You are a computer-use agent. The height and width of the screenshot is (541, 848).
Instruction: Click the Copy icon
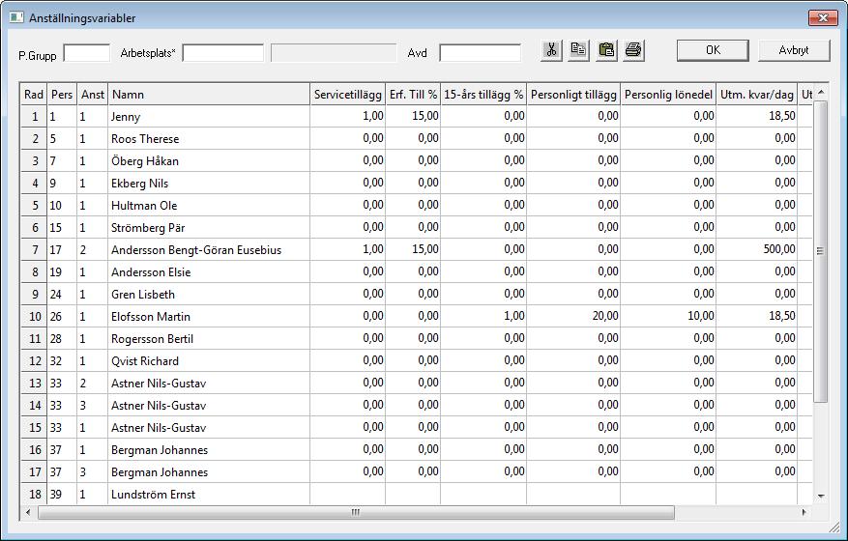(x=578, y=50)
